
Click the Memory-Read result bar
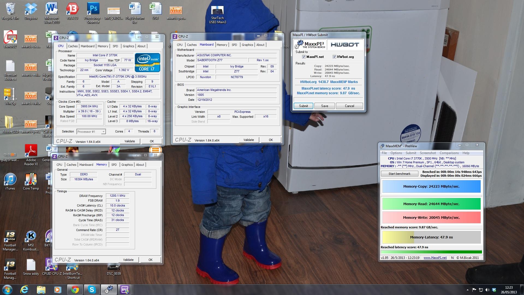tap(431, 204)
